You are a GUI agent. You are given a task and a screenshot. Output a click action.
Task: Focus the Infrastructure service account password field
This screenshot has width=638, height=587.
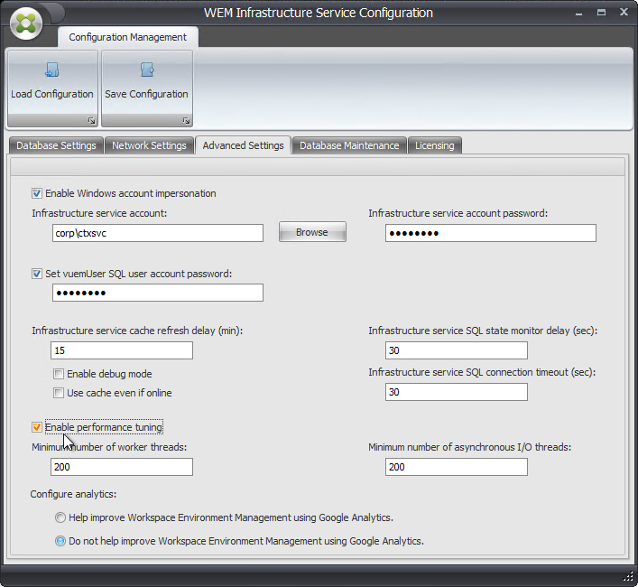click(x=491, y=233)
